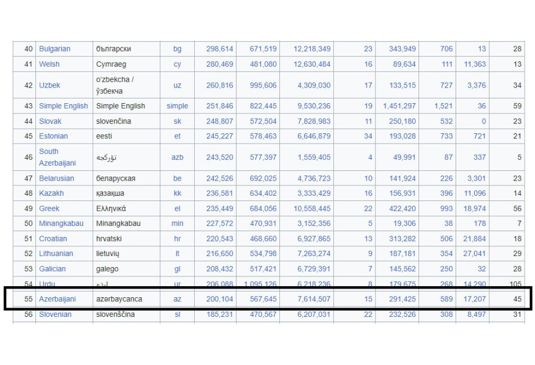Open the Belarusian language link

(56, 178)
